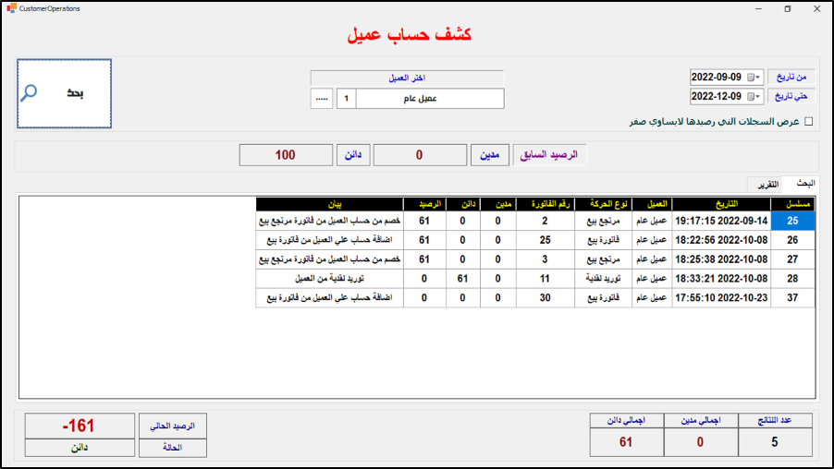Enable 'عرض السجلات التي رصيدها لايساوي صفر' checkbox

(809, 121)
